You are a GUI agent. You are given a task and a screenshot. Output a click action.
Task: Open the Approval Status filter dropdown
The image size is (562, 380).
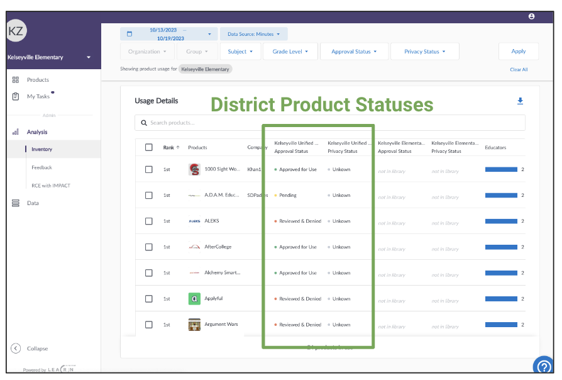(354, 52)
